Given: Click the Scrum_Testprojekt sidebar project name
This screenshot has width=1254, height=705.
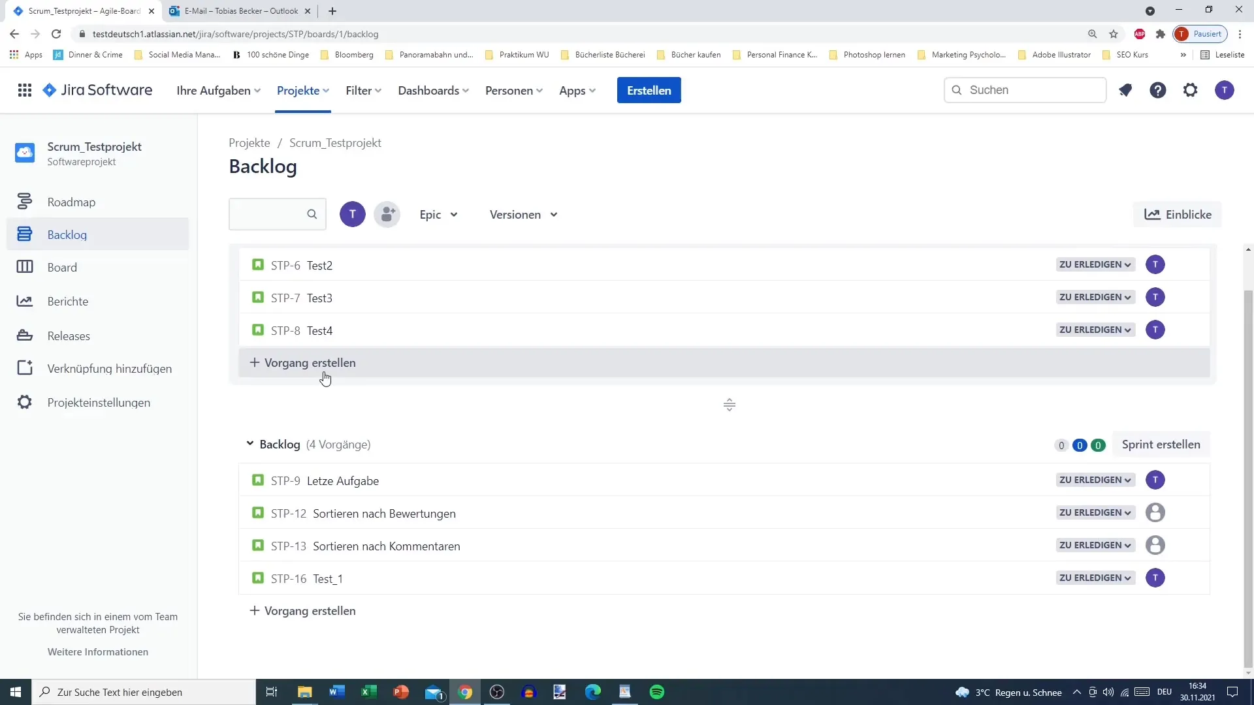Looking at the screenshot, I should click(95, 146).
